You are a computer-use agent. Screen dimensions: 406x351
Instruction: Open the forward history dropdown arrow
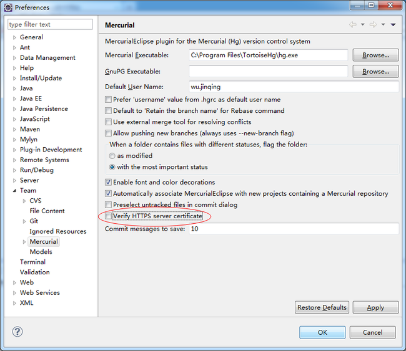[384, 24]
